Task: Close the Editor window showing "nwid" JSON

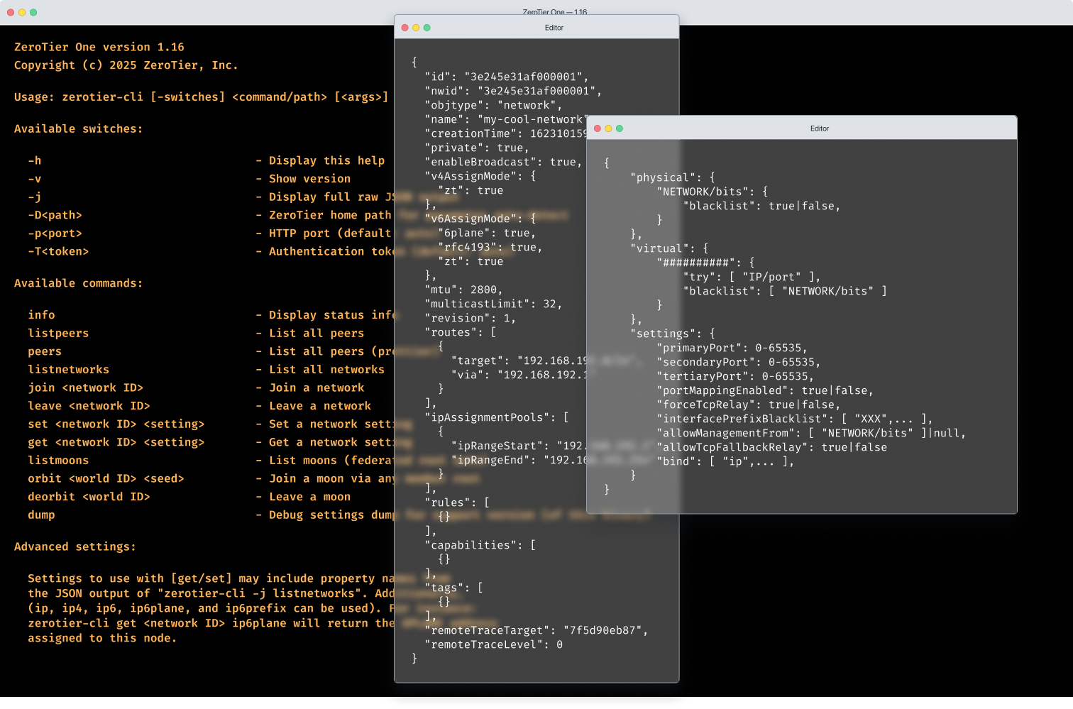Action: point(405,28)
